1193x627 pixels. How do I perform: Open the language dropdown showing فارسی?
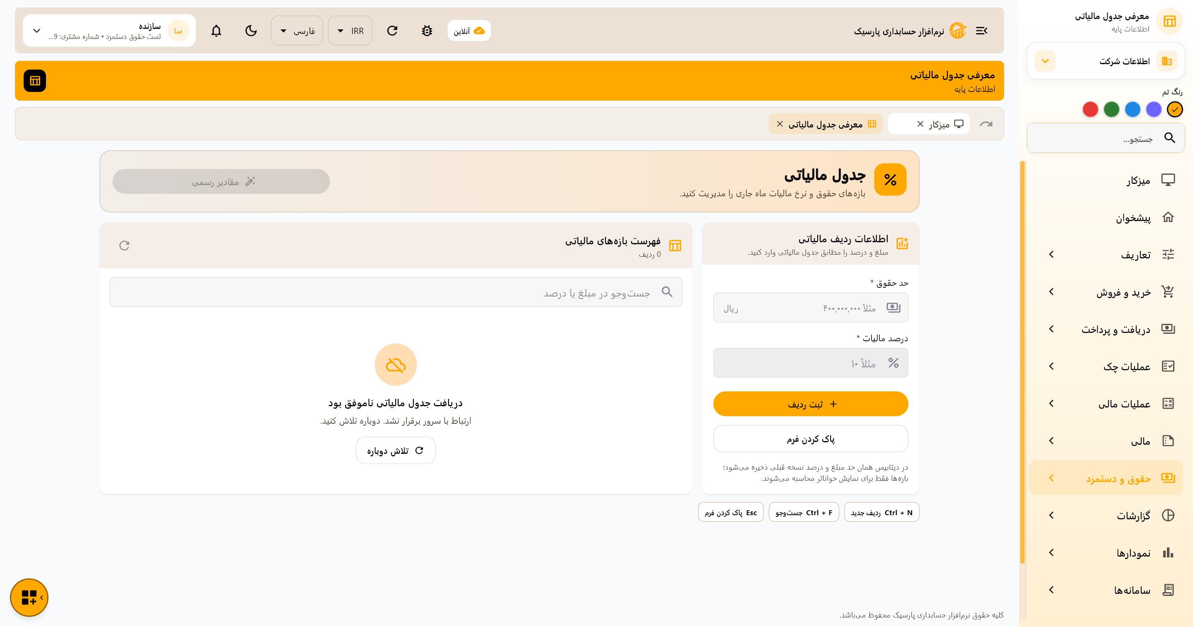(x=297, y=31)
